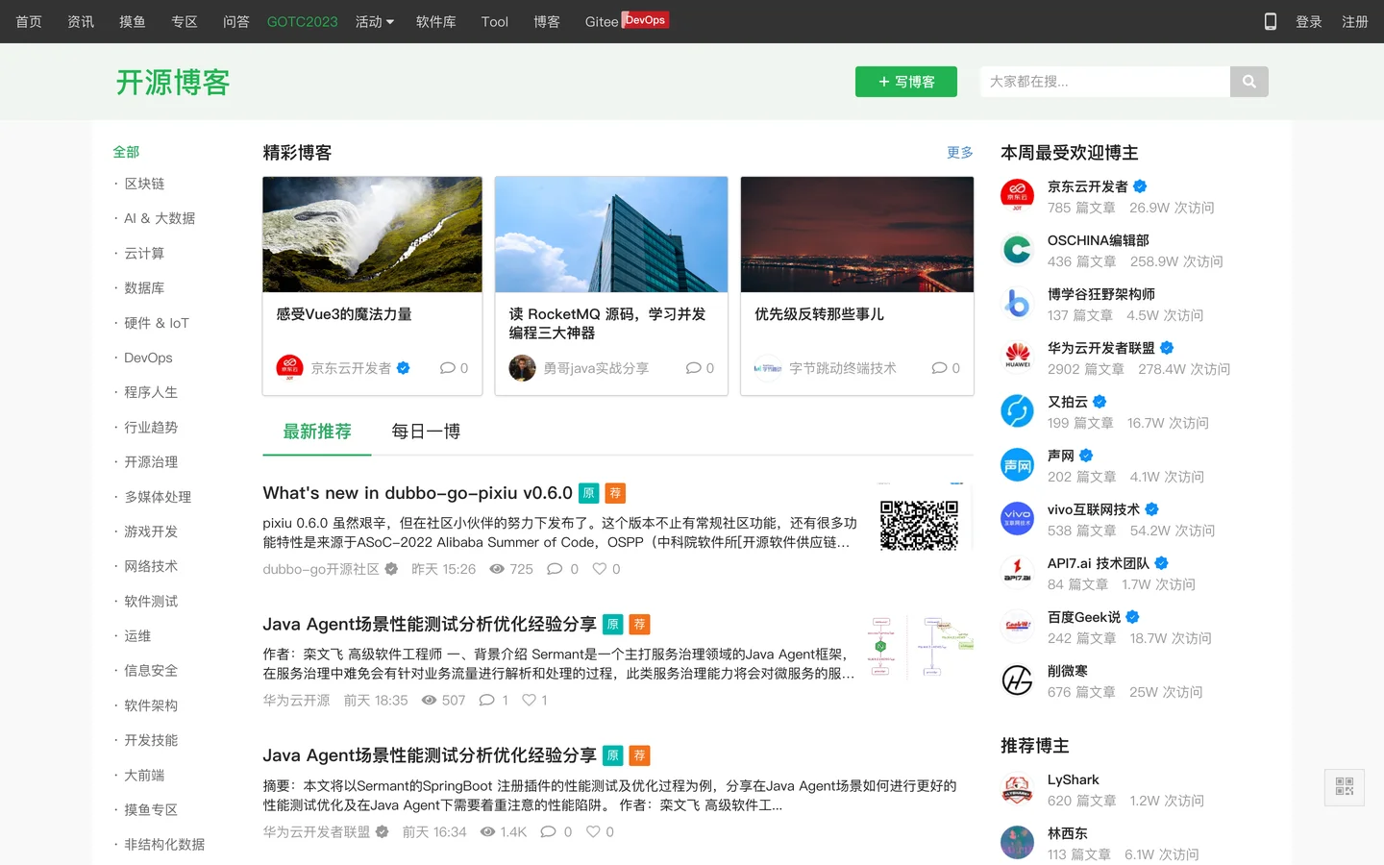Click OSCHINA编辑部 avatar icon
The image size is (1384, 865).
pyautogui.click(x=1017, y=249)
